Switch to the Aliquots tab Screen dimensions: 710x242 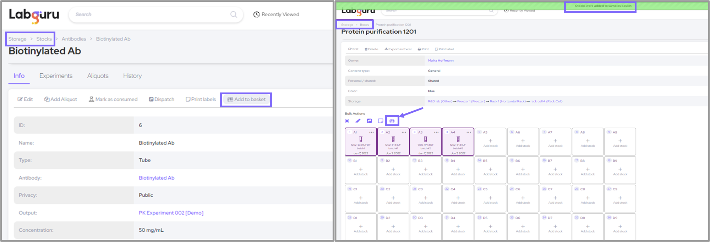[98, 76]
